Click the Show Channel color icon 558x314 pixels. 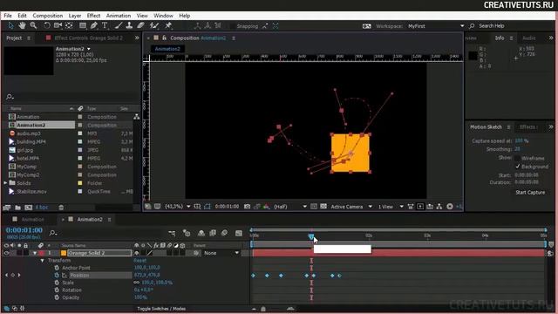coord(266,207)
